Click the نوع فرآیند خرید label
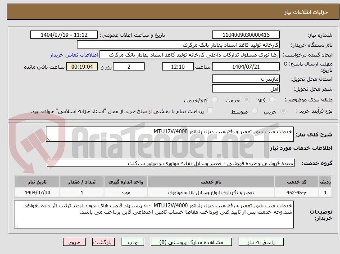 click(314, 111)
